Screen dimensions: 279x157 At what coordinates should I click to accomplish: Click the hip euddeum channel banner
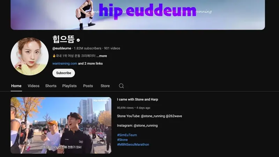click(137, 15)
